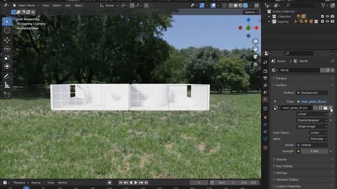Expand the bygning collection in outliner
Viewport: 337px width, 189px height.
(x=269, y=22)
